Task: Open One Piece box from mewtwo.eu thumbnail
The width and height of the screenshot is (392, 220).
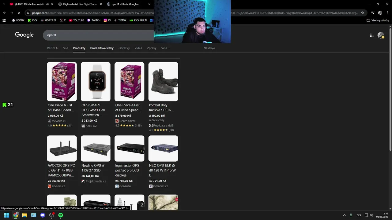Action: tap(62, 82)
